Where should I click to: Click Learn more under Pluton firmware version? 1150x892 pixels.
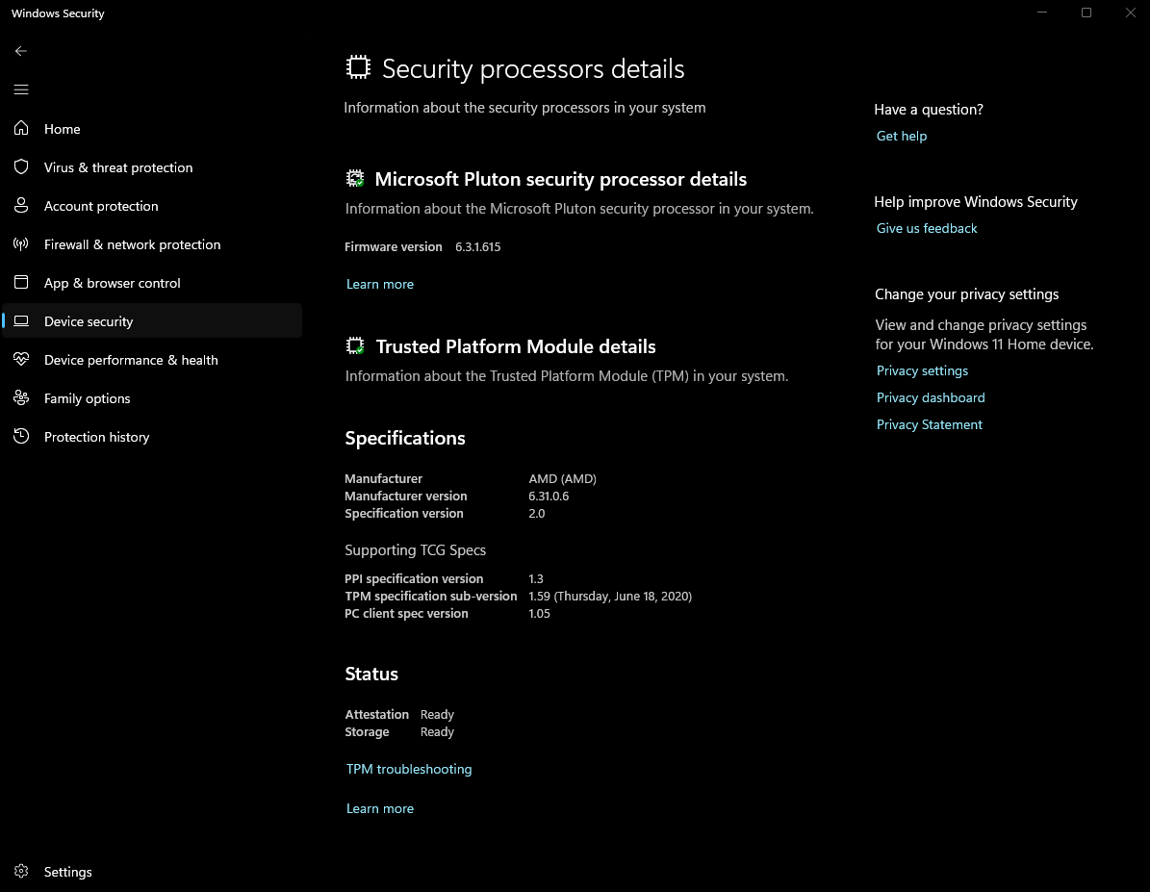pyautogui.click(x=380, y=284)
